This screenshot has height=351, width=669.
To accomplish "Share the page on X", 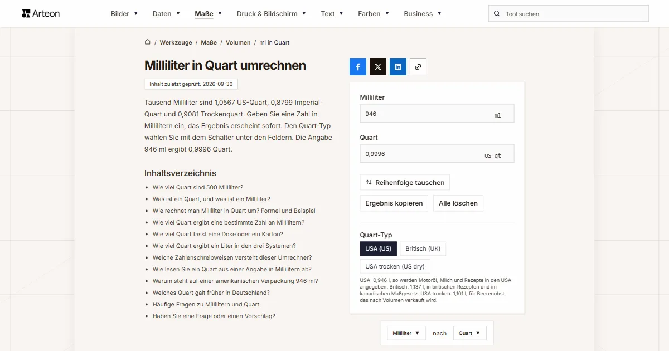I will (x=378, y=67).
